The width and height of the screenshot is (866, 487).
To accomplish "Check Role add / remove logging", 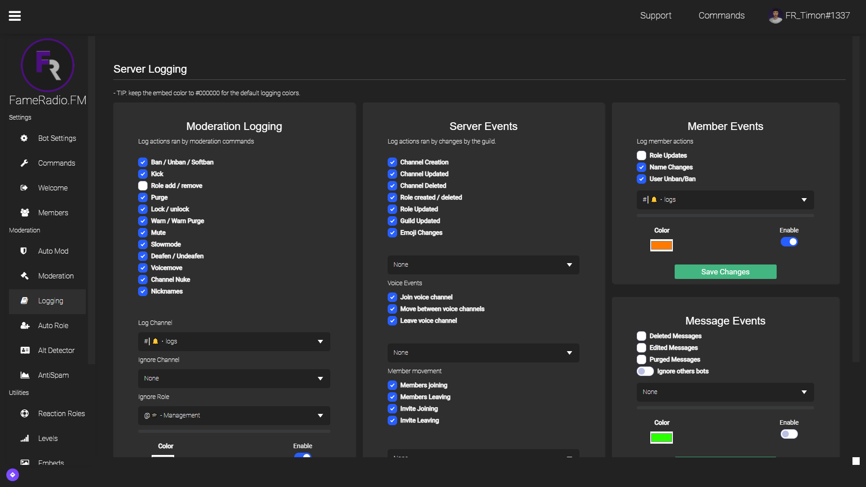I will tap(143, 186).
